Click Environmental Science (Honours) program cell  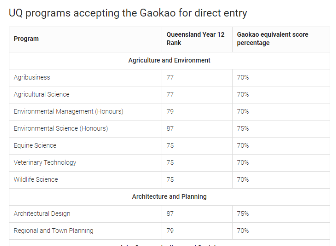click(61, 128)
